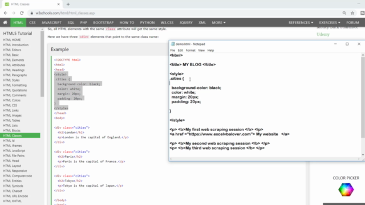This screenshot has width=365, height=205.
Task: Click Notepad vertical scrollbar up arrow
Action: coord(363,55)
